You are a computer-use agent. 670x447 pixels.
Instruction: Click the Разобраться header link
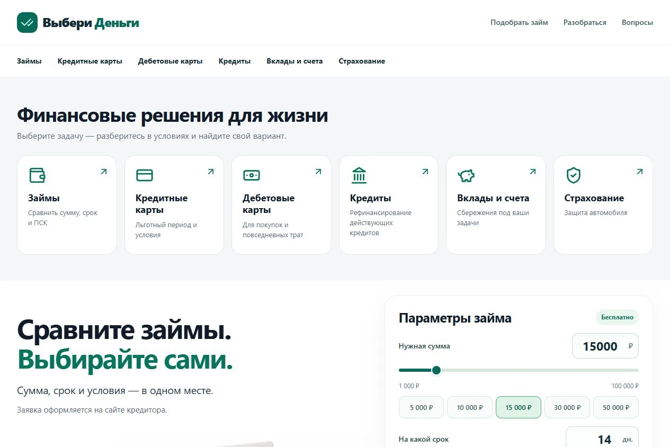point(585,22)
